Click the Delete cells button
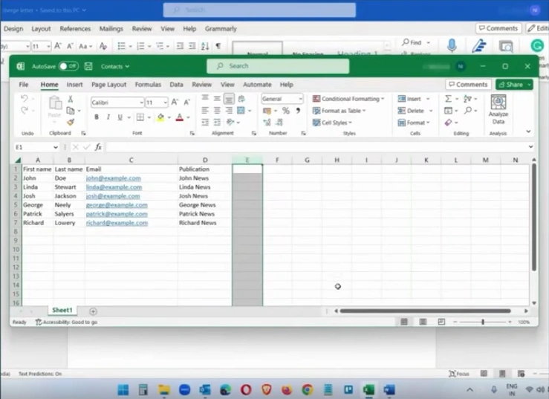549x399 pixels. [x=411, y=111]
